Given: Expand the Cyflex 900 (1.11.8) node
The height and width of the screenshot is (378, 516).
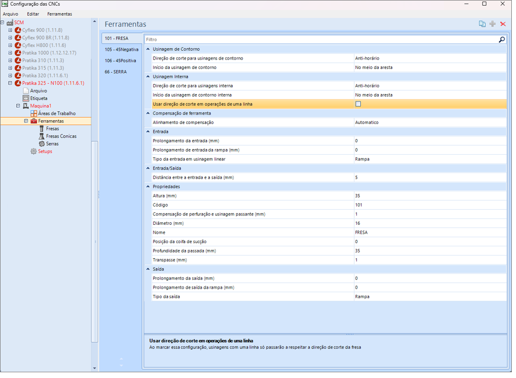Looking at the screenshot, I should point(10,30).
